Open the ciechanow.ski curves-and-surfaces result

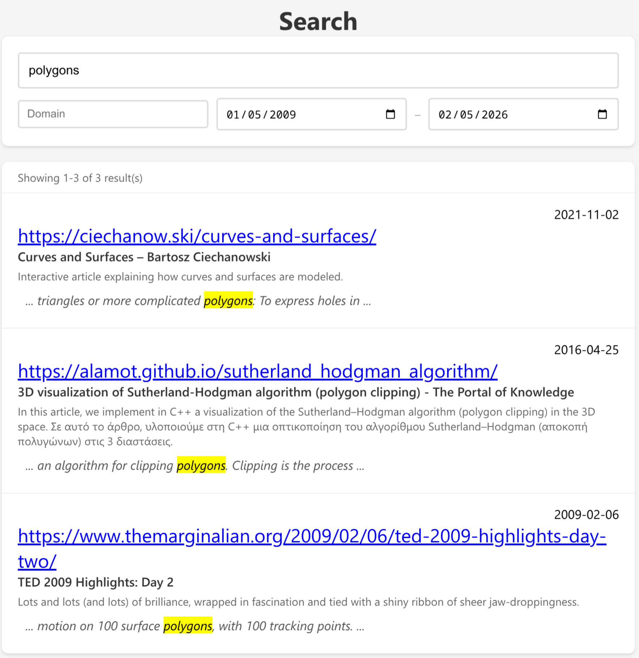click(197, 236)
